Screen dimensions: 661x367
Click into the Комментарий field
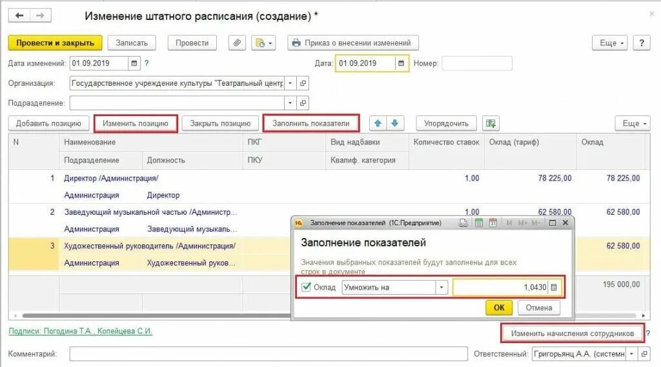[269, 354]
